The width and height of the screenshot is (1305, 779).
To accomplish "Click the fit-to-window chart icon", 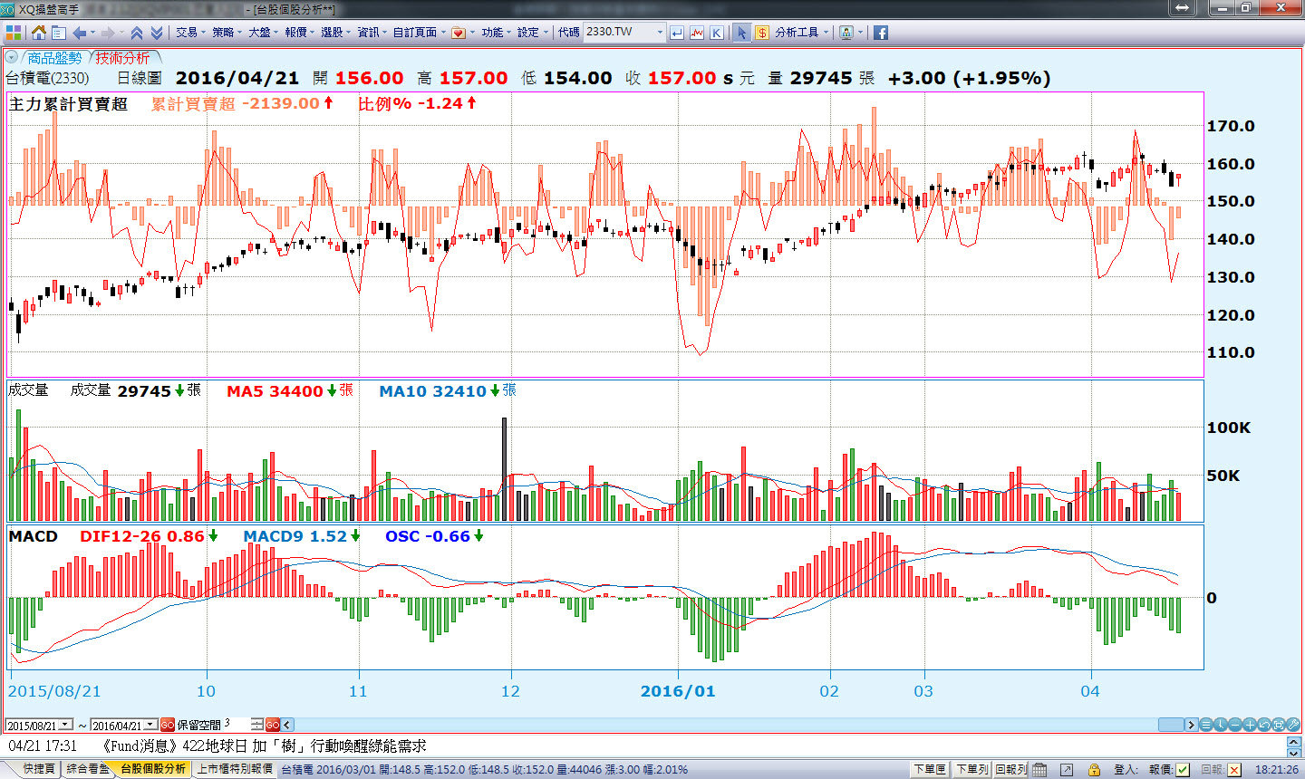I will 1279,725.
